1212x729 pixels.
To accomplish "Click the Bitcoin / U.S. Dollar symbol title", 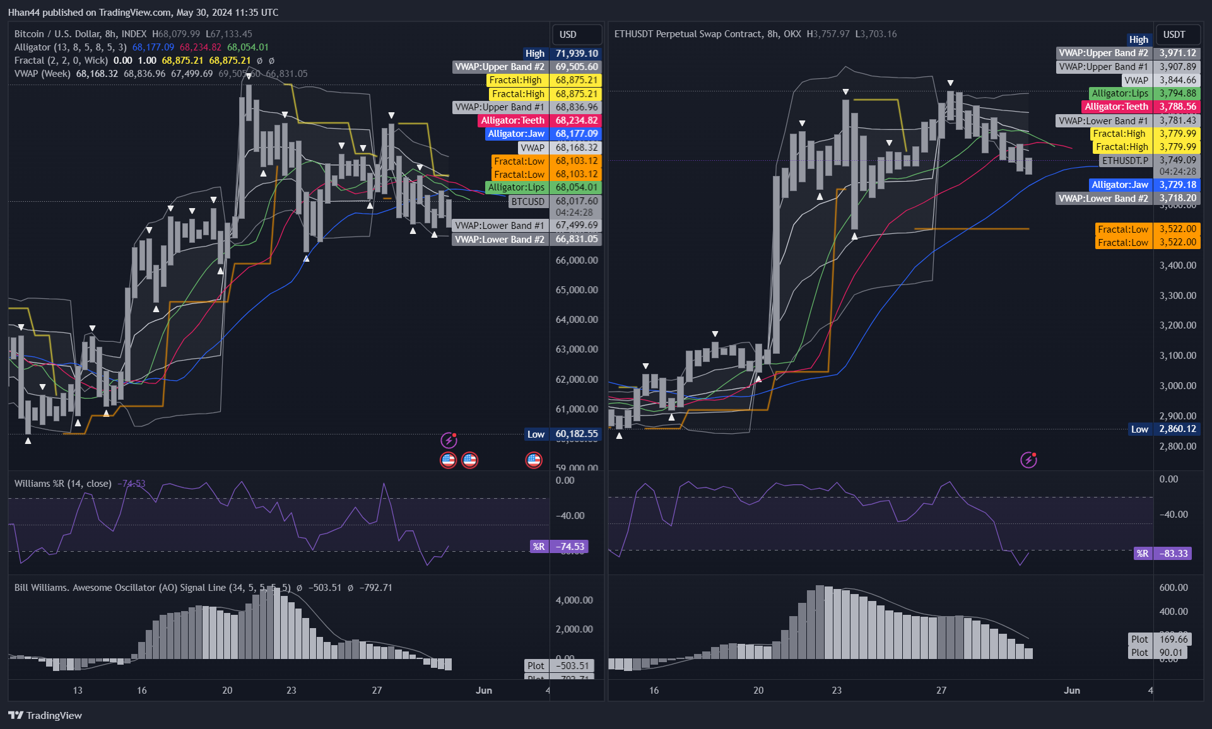I will pyautogui.click(x=80, y=34).
